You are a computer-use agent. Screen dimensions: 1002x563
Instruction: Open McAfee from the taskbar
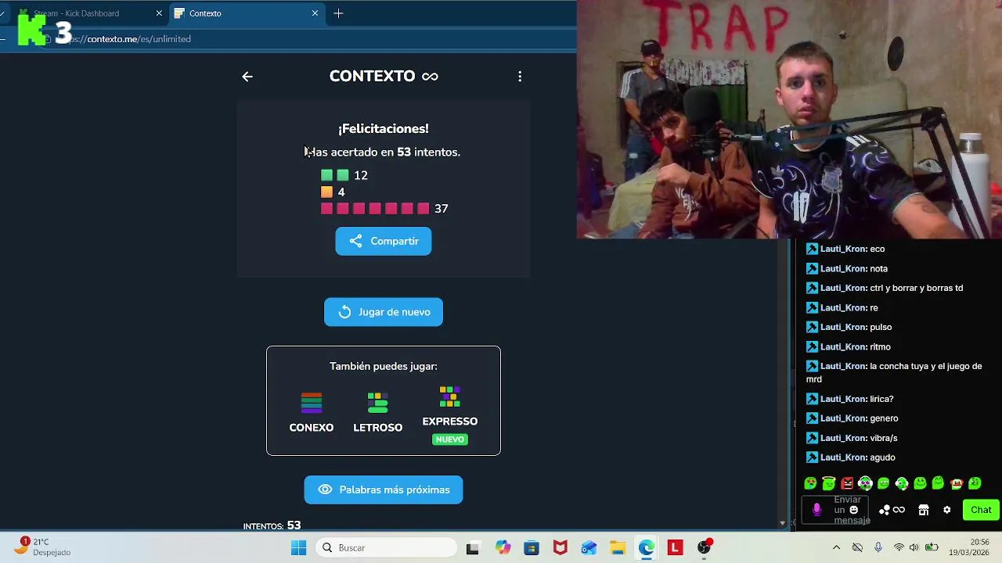coord(560,548)
